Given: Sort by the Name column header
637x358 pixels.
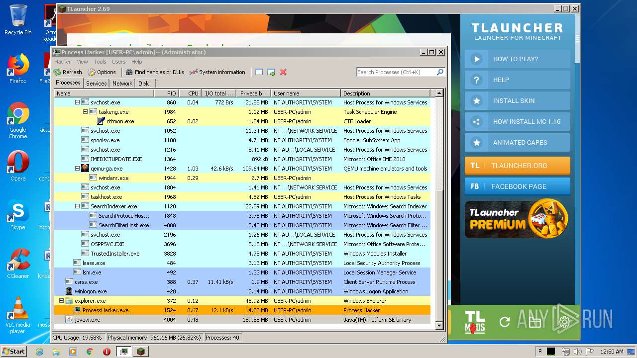Looking at the screenshot, I should tap(104, 93).
